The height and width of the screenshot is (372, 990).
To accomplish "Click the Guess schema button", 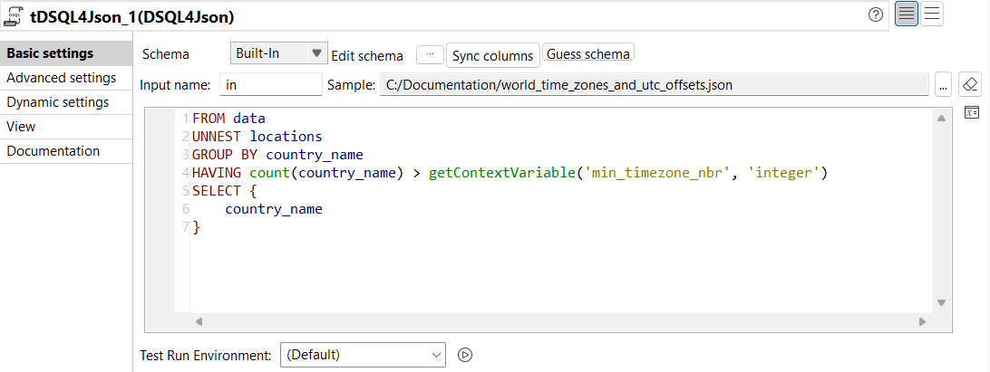I will [587, 53].
